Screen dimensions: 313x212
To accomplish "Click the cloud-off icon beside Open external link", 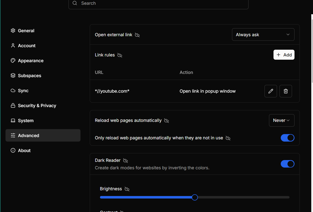I will click(137, 35).
